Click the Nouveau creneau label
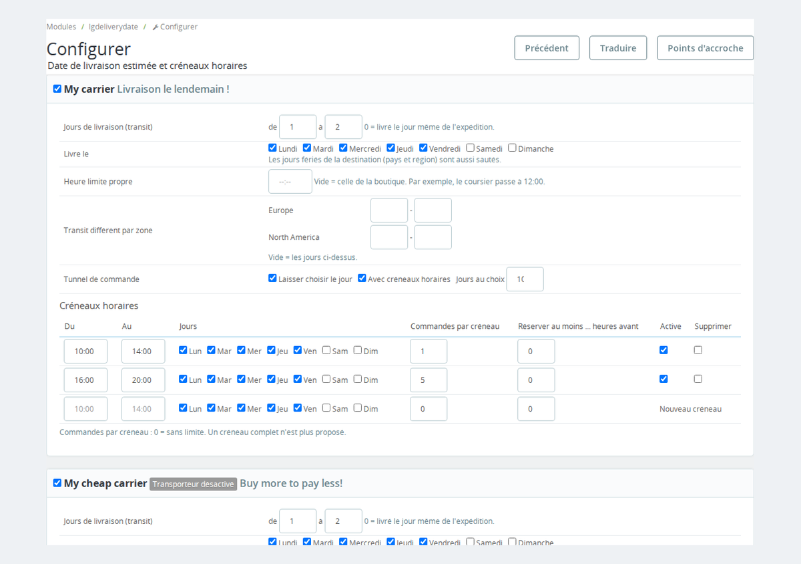The width and height of the screenshot is (801, 564). point(690,409)
